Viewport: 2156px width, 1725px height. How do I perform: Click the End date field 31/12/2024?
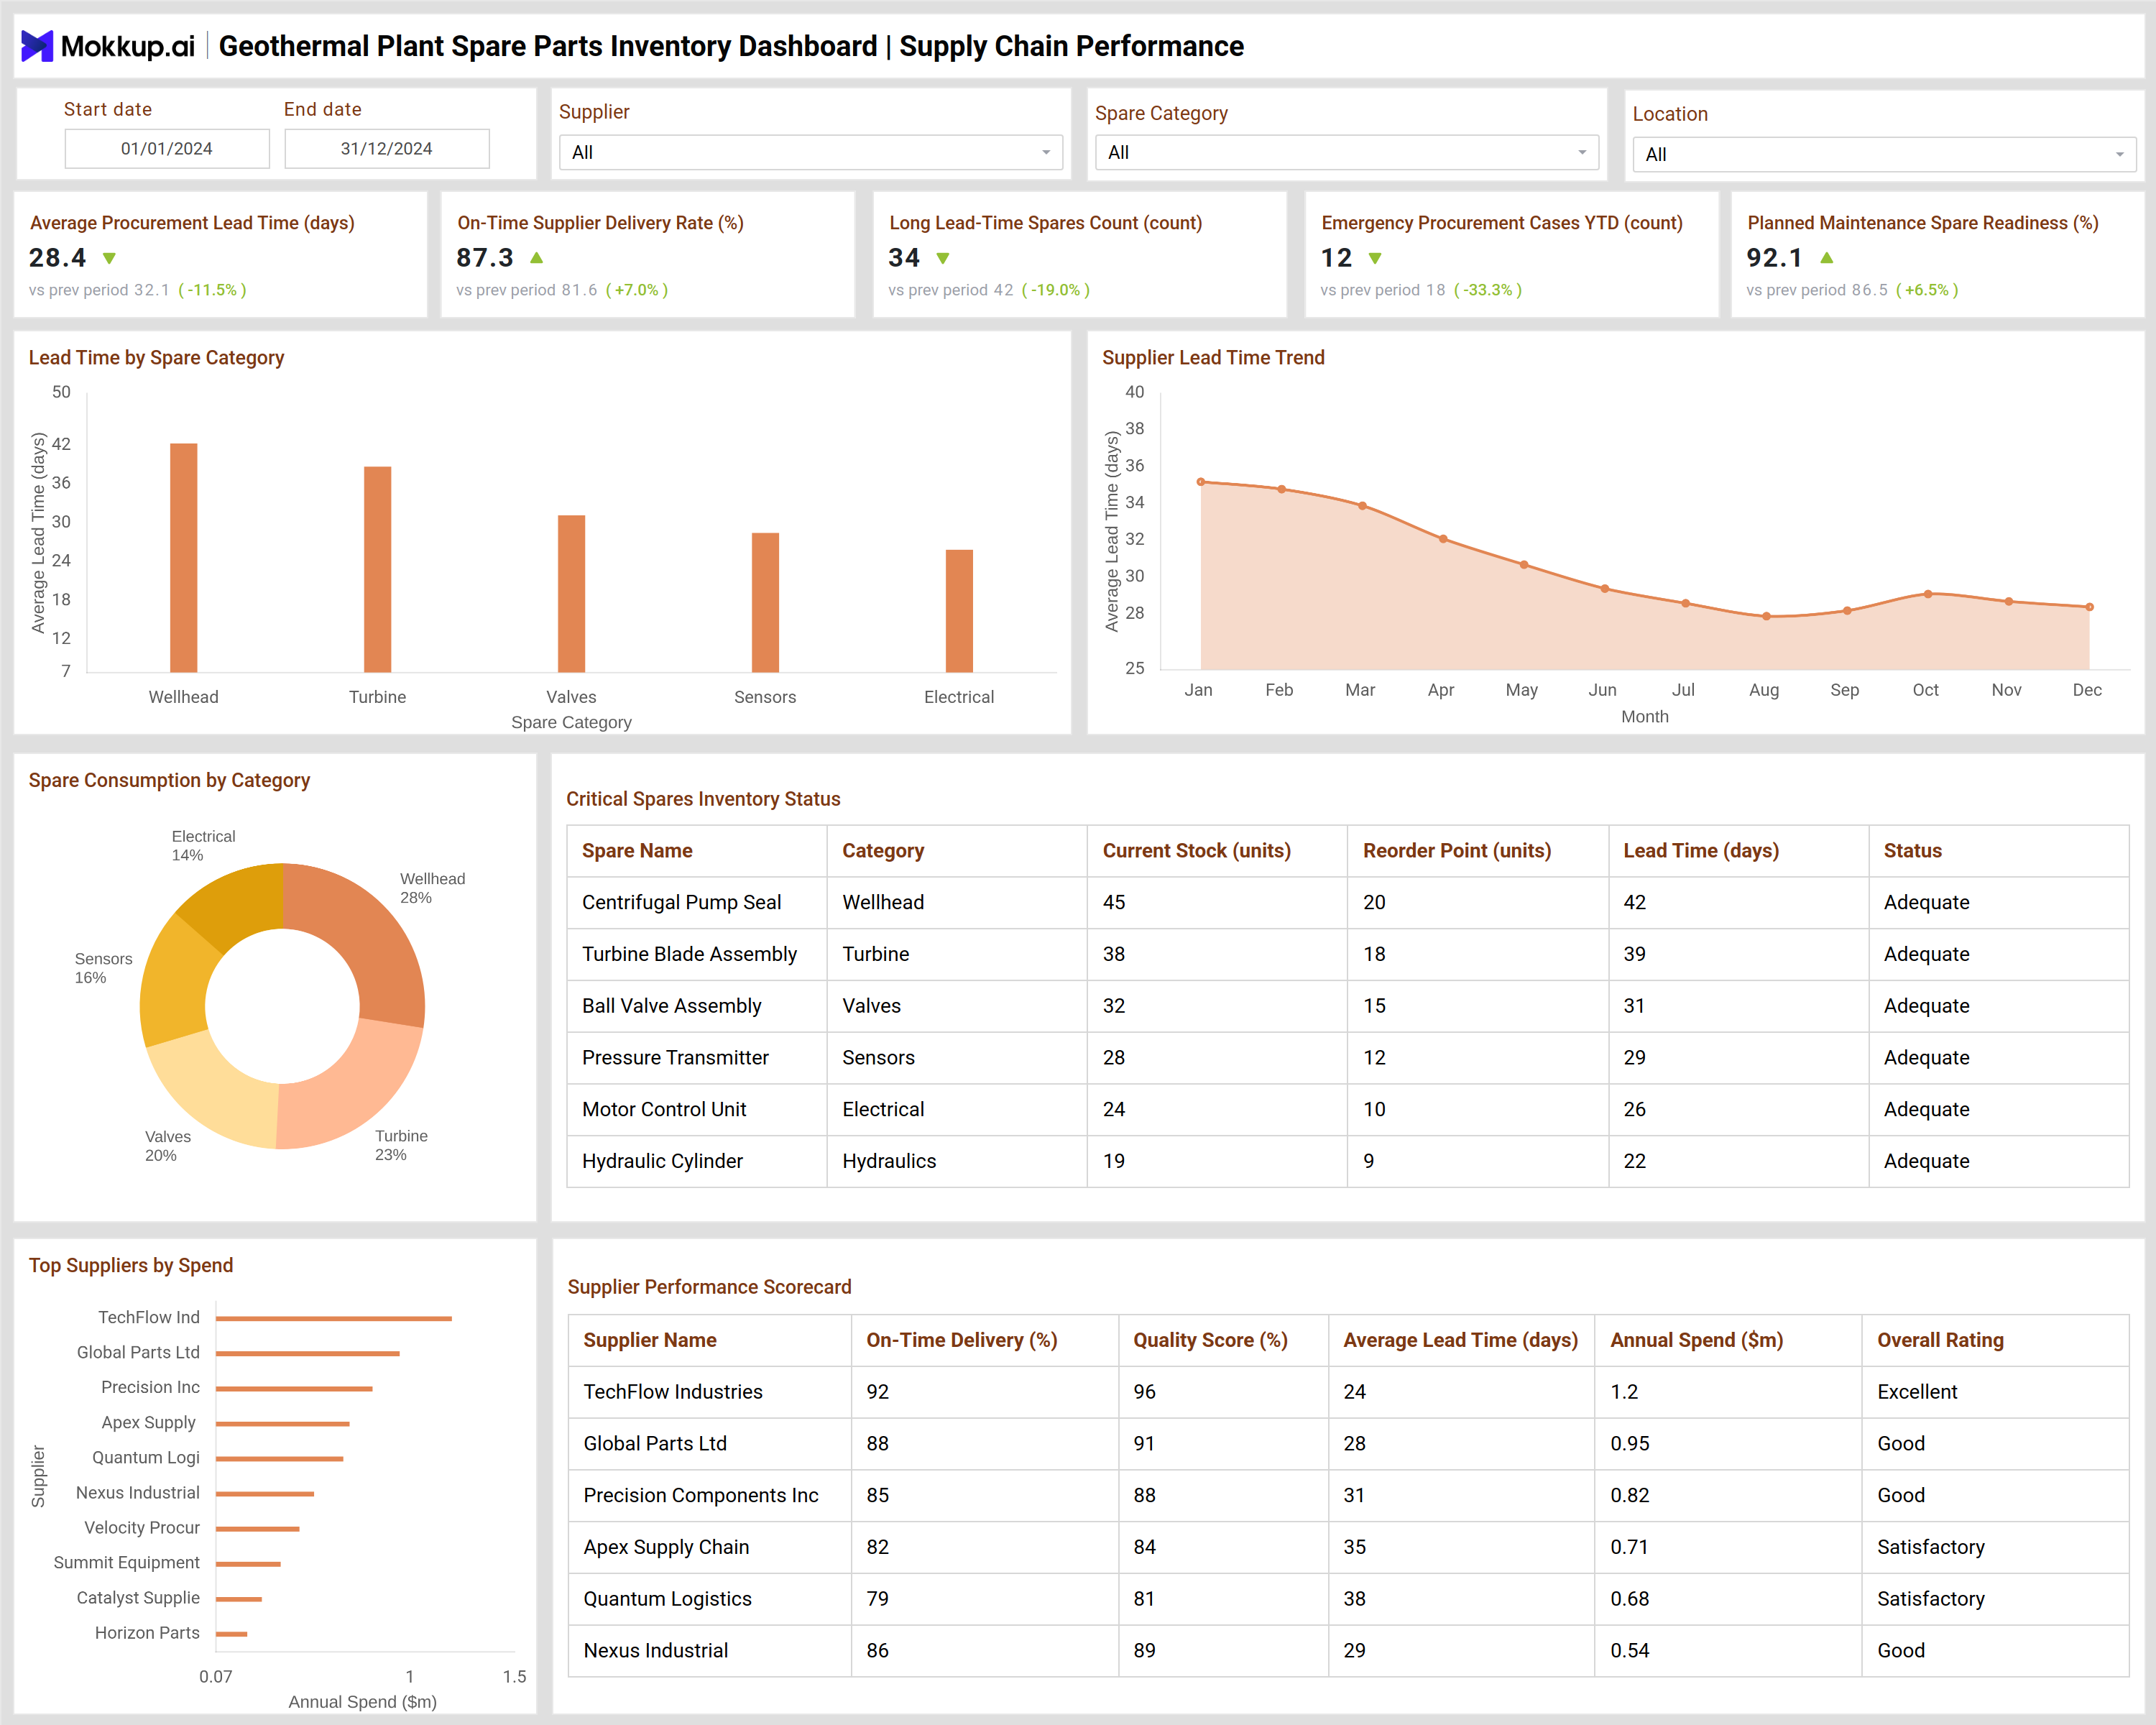387,149
